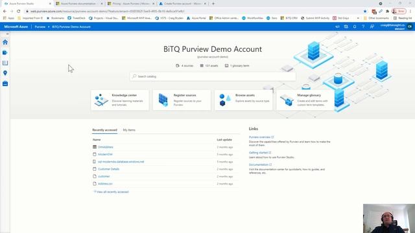Screen dimensions: 415x233
Task: Open the Glossary book icon in sidebar
Action: click(x=5, y=63)
